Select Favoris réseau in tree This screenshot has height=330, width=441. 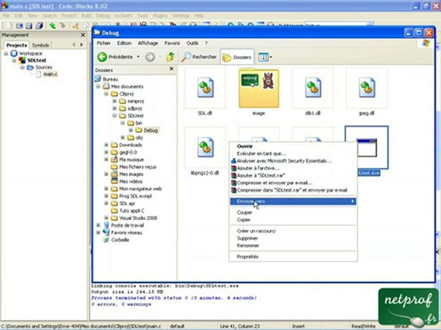click(127, 232)
